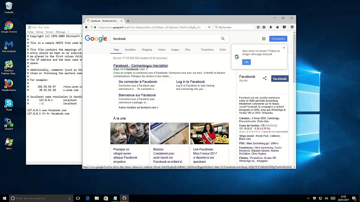Click the Firefox Rechercher search field
Viewport: 360px width, 202px height.
click(234, 27)
